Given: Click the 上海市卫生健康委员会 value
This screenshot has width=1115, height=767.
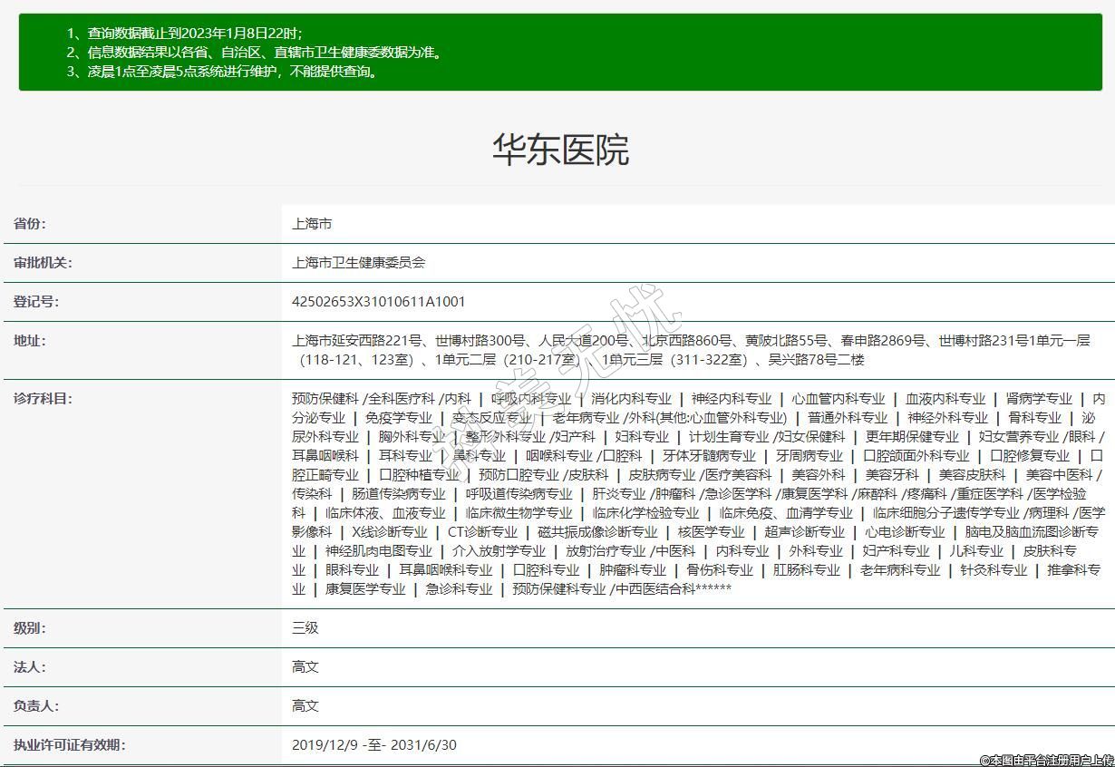Looking at the screenshot, I should tap(358, 263).
